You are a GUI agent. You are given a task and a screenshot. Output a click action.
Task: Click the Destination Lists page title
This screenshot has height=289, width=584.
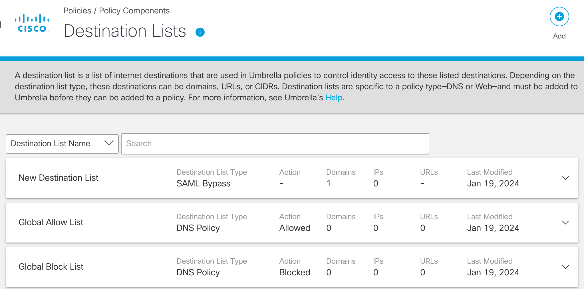125,31
